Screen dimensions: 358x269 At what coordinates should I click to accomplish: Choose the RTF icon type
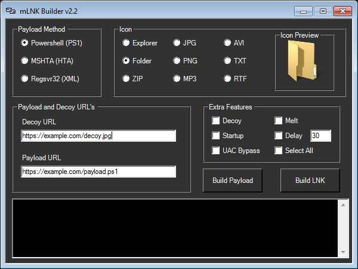pyautogui.click(x=228, y=78)
